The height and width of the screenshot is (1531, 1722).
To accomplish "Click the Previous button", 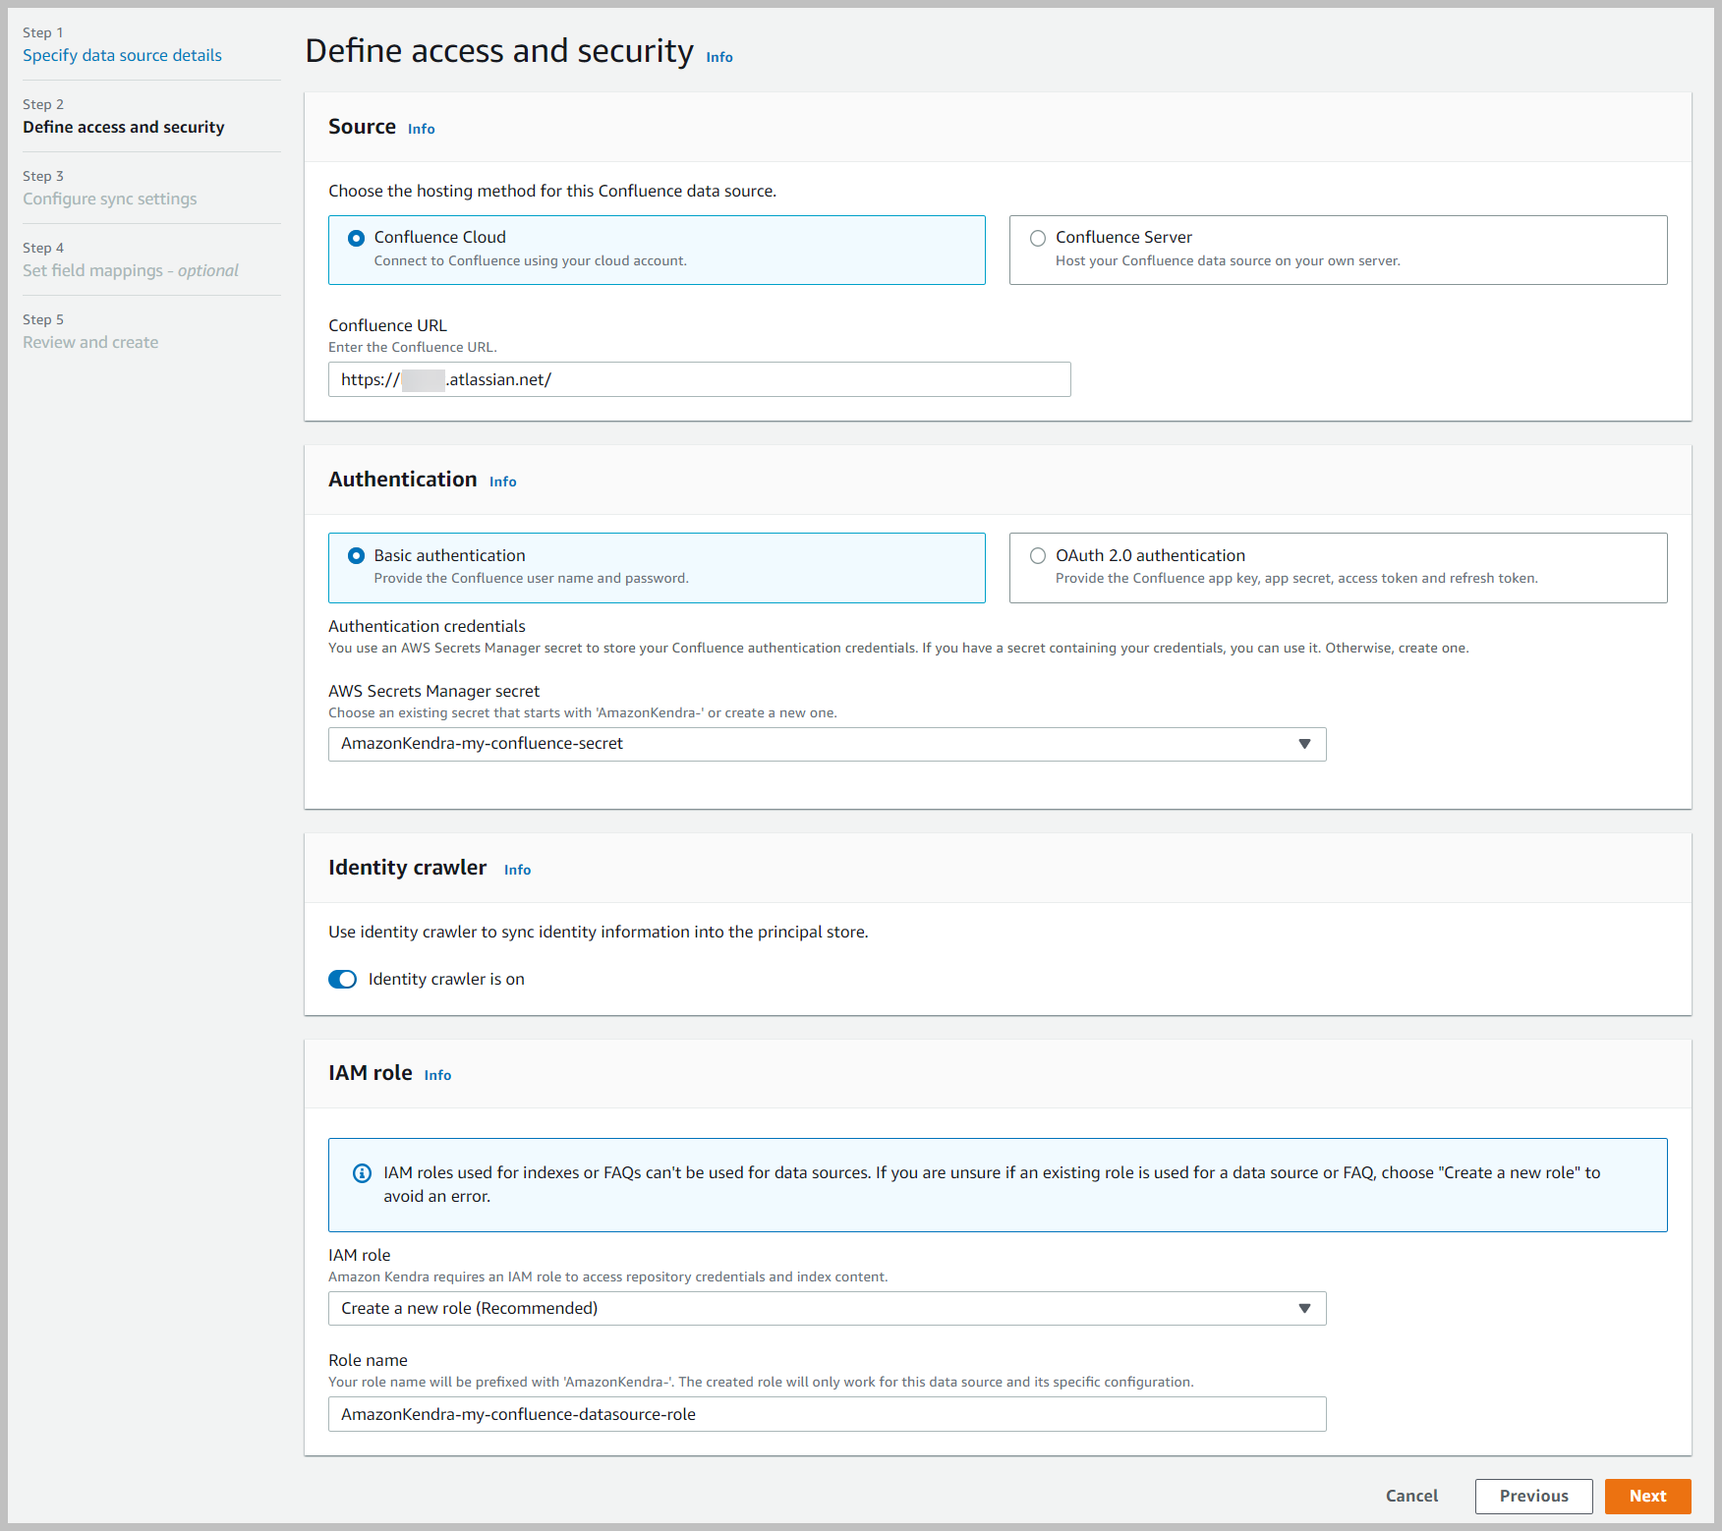I will click(x=1533, y=1496).
